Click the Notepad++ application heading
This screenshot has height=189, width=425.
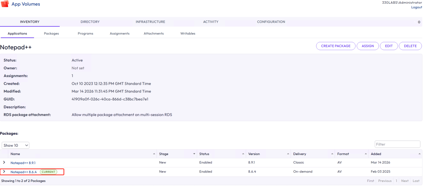pyautogui.click(x=16, y=47)
